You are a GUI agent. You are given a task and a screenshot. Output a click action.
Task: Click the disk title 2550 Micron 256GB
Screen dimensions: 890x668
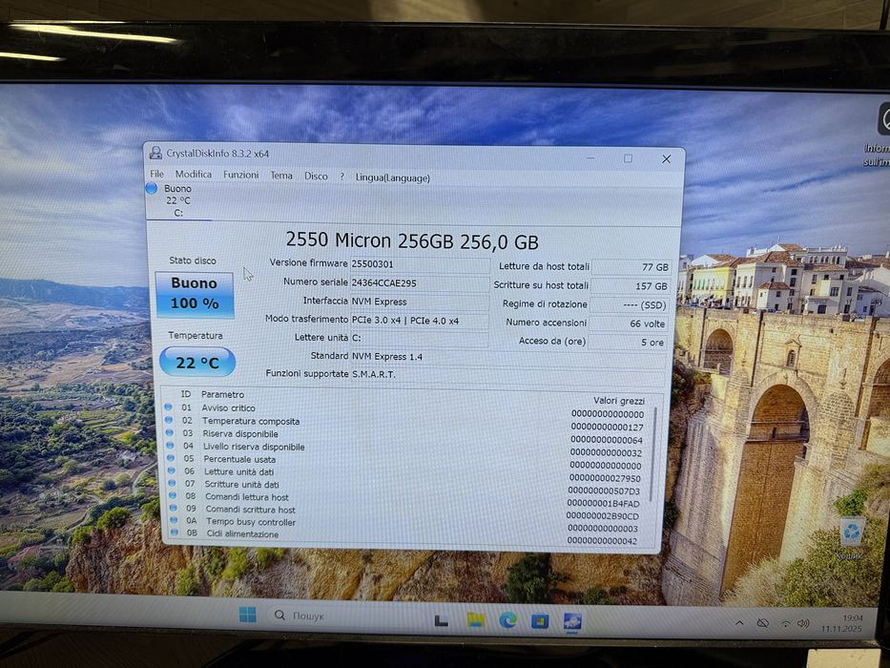click(411, 240)
